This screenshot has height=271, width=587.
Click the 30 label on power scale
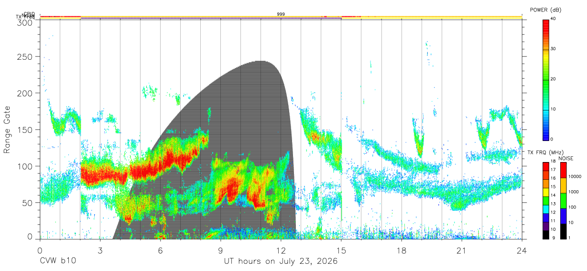click(553, 49)
